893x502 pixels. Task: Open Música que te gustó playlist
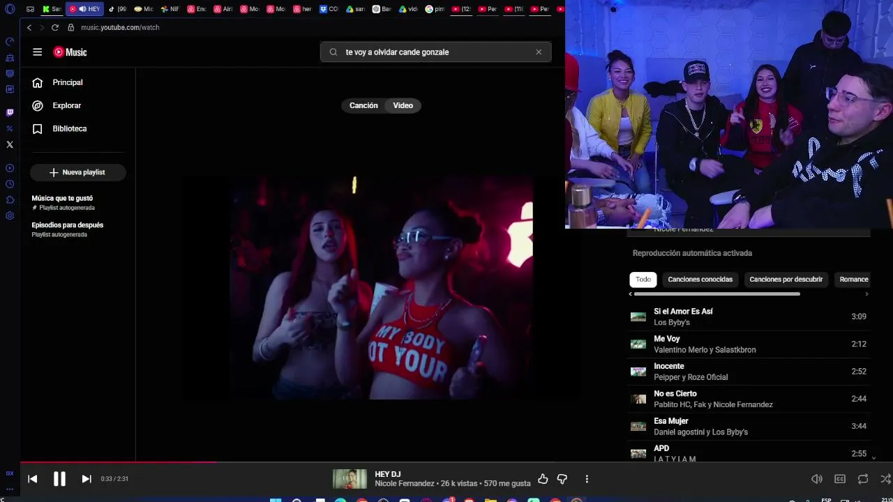point(62,202)
